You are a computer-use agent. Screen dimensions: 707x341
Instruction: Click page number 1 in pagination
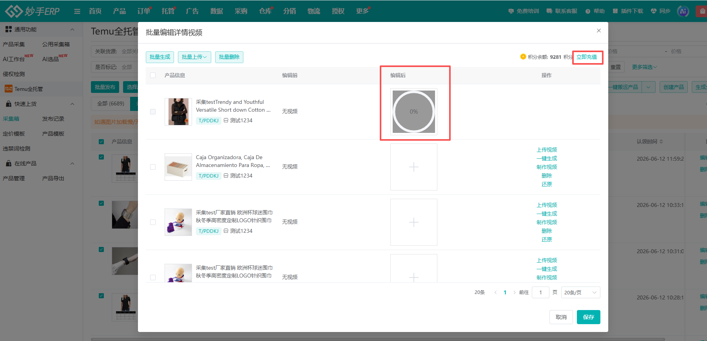[x=505, y=292]
